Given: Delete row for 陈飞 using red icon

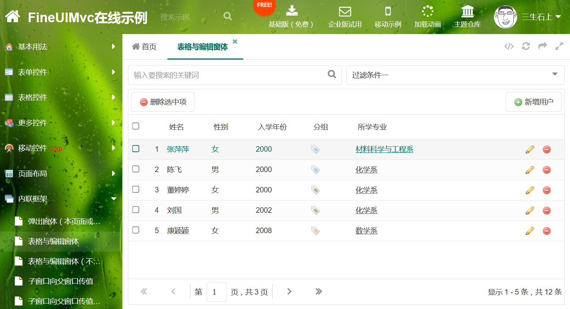Looking at the screenshot, I should tap(547, 170).
